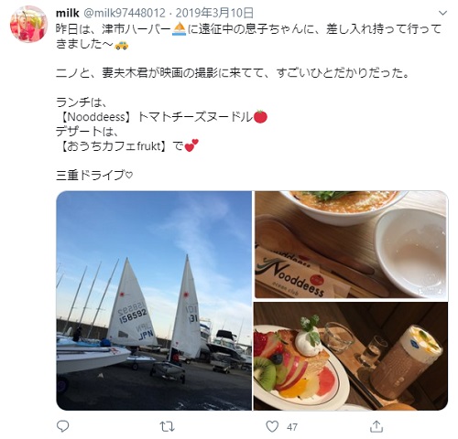
Task: Open the share upload icon
Action: point(376,426)
